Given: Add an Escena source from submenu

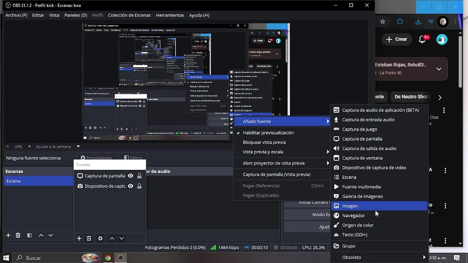Looking at the screenshot, I should coord(379,177).
